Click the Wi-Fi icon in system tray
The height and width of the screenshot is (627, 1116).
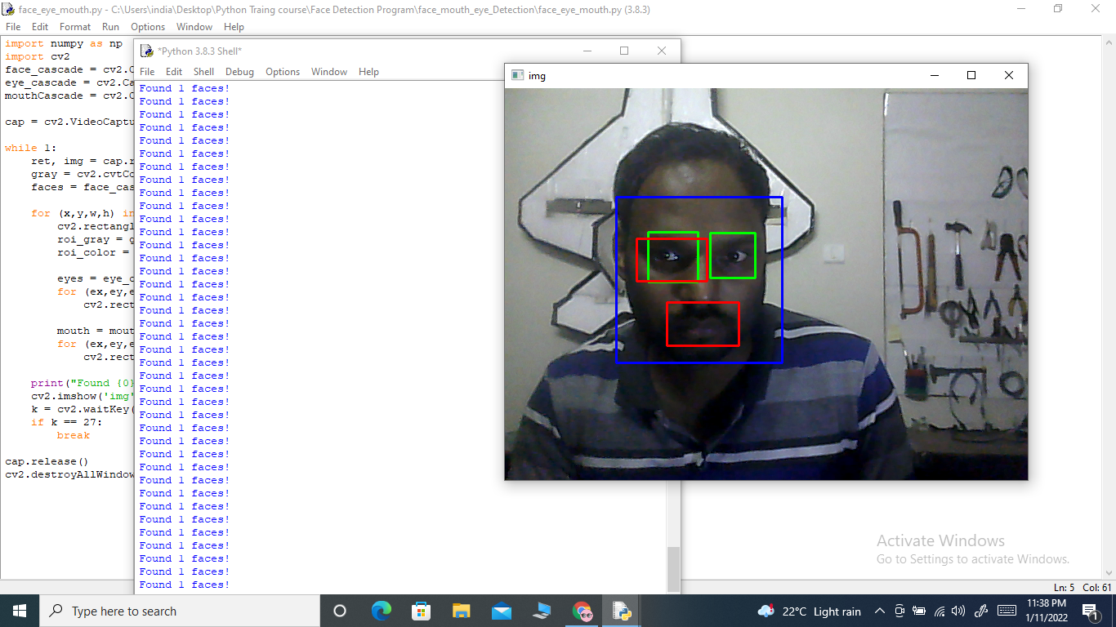[940, 611]
